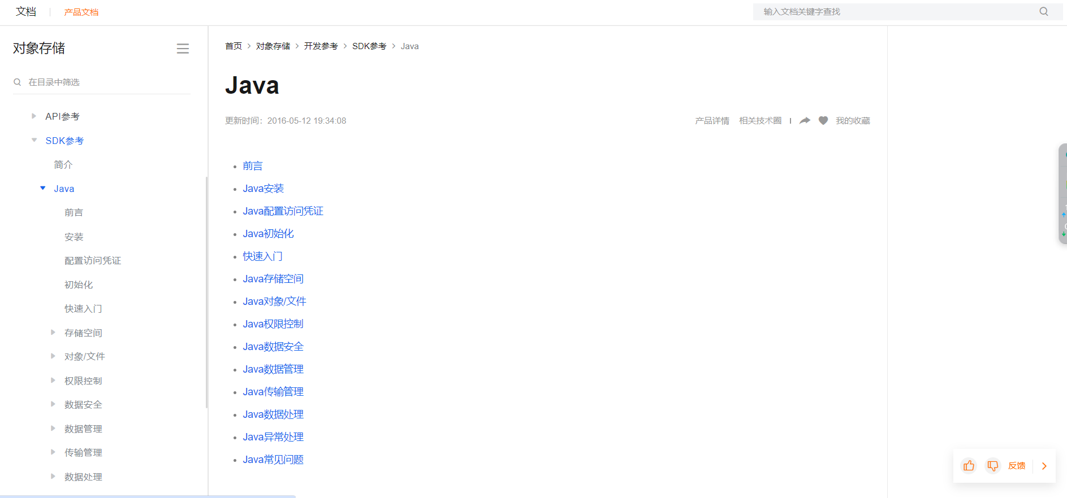Click 相关技术圈 link

pos(760,120)
